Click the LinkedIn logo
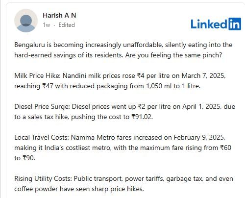The width and height of the screenshot is (245, 198). (216, 24)
